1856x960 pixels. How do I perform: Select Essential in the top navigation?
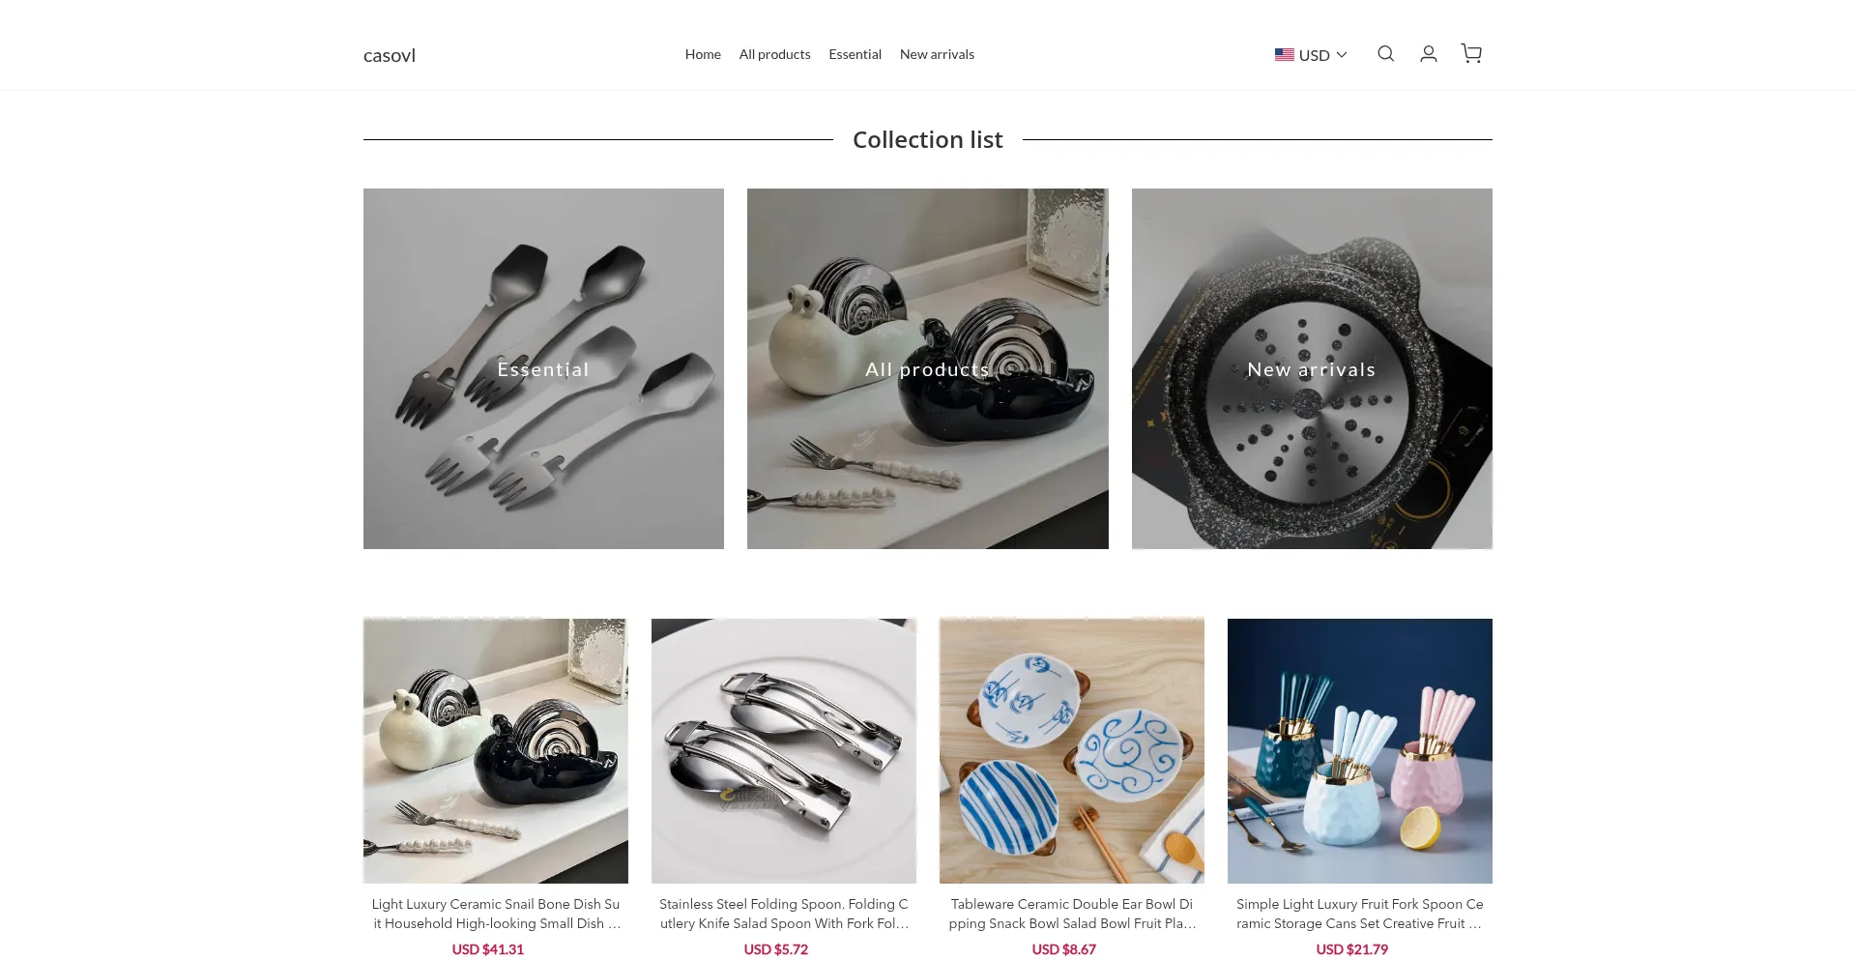tap(855, 54)
